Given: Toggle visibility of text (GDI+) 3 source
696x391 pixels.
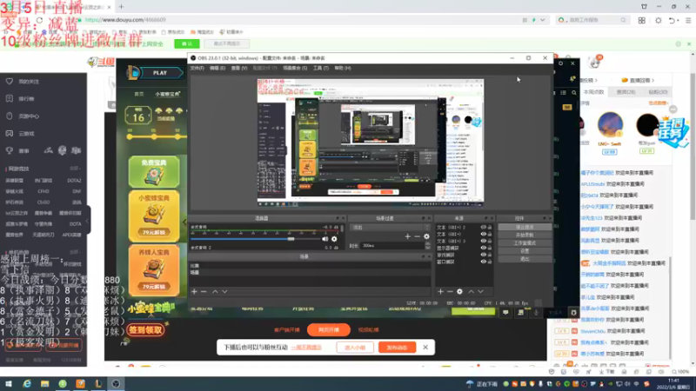Looking at the screenshot, I should click(x=484, y=242).
